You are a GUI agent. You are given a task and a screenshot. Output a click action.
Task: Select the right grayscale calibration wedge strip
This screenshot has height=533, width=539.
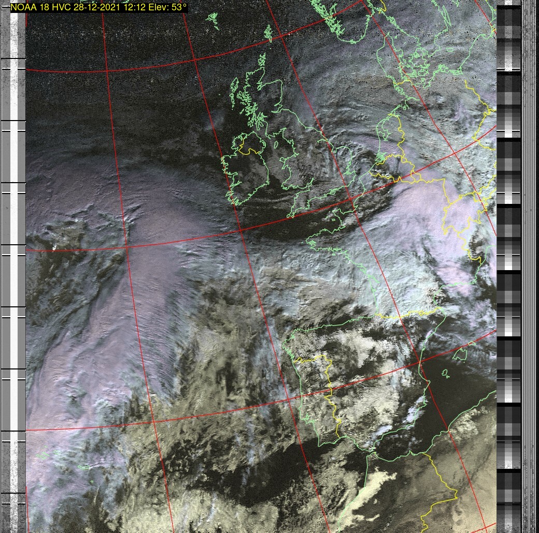[508, 259]
